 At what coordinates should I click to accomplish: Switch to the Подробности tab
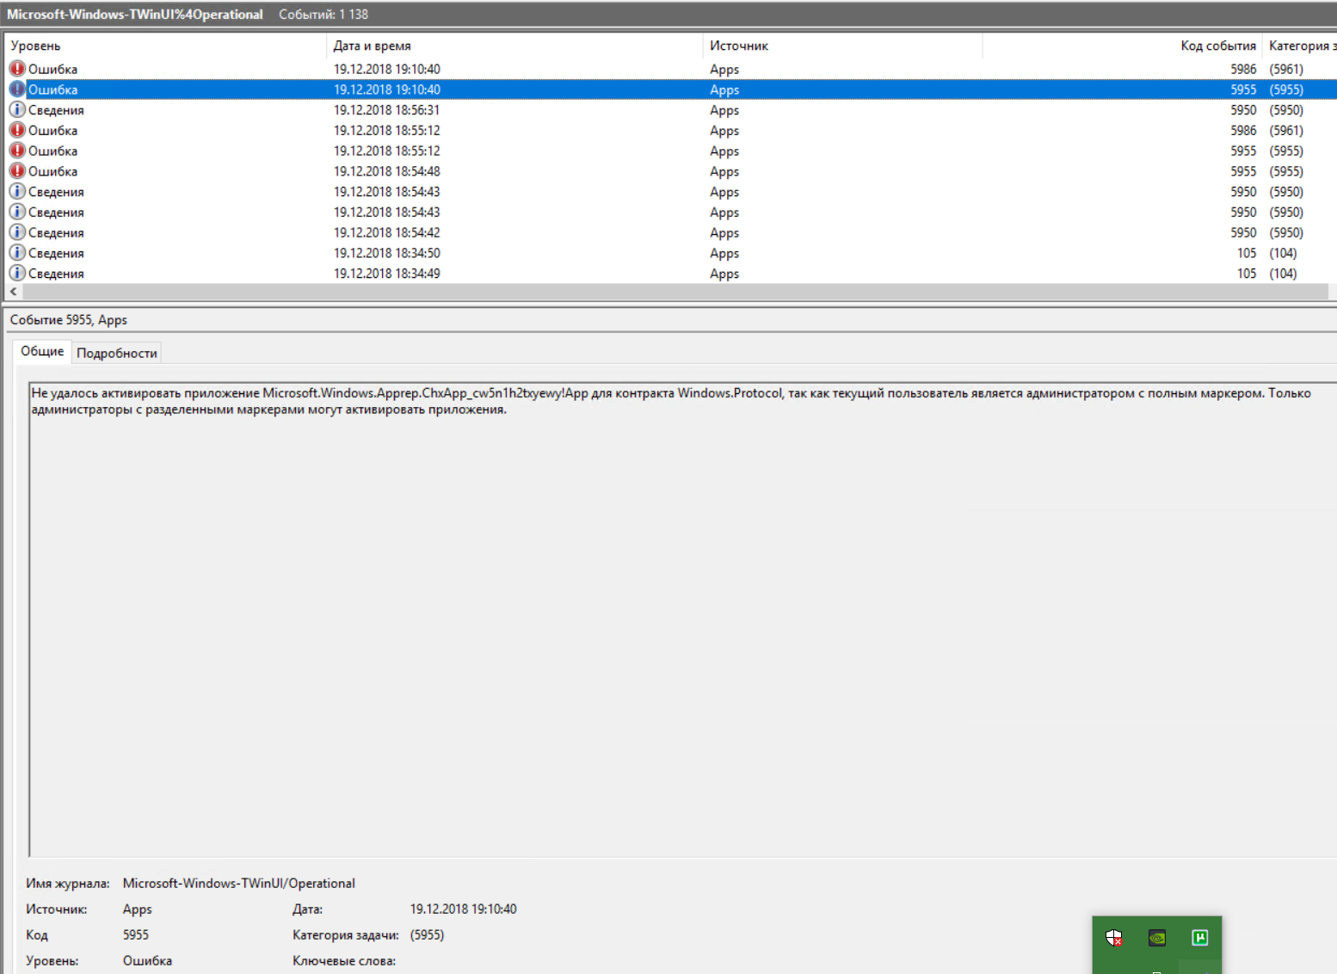117,353
